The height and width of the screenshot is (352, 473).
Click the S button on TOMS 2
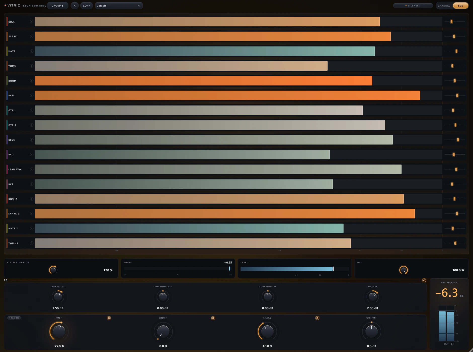click(x=31, y=243)
